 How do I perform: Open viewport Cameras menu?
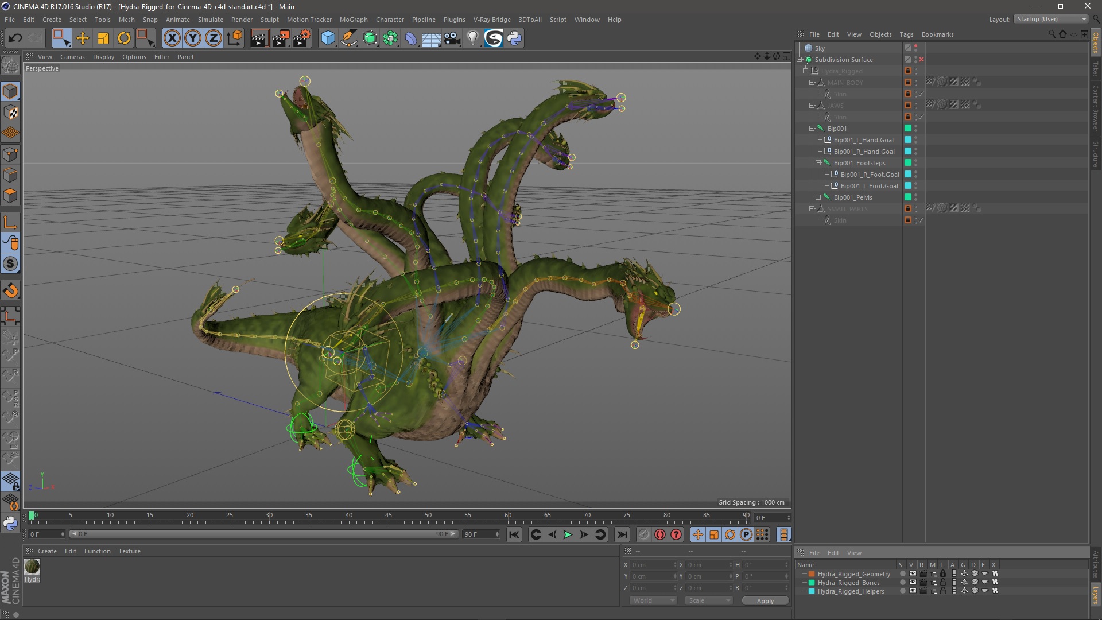[x=72, y=57]
